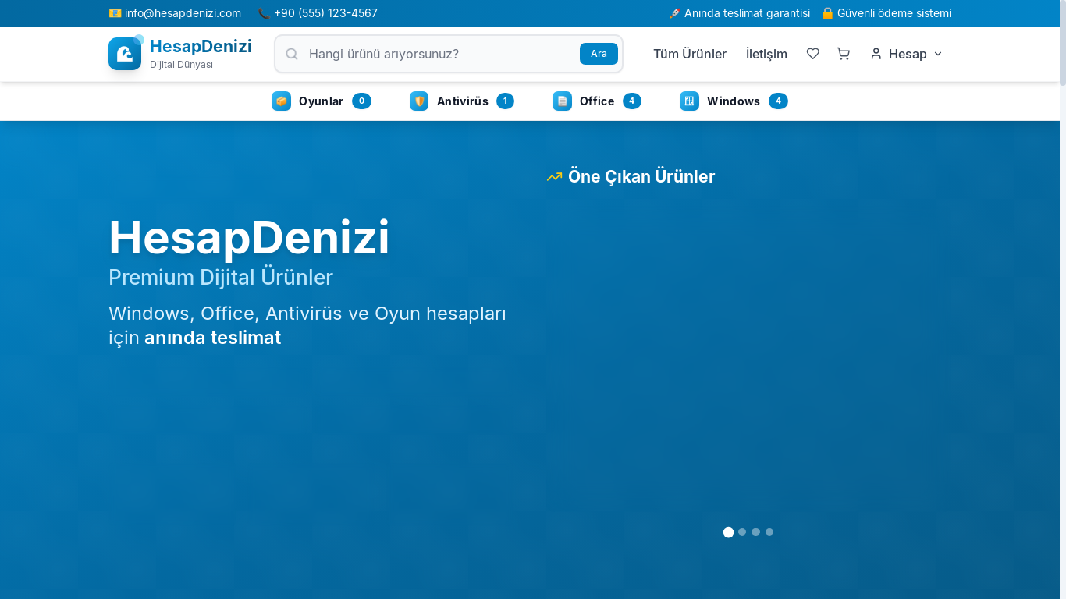Select the fourth carousel dot
This screenshot has width=1066, height=599.
coord(769,532)
